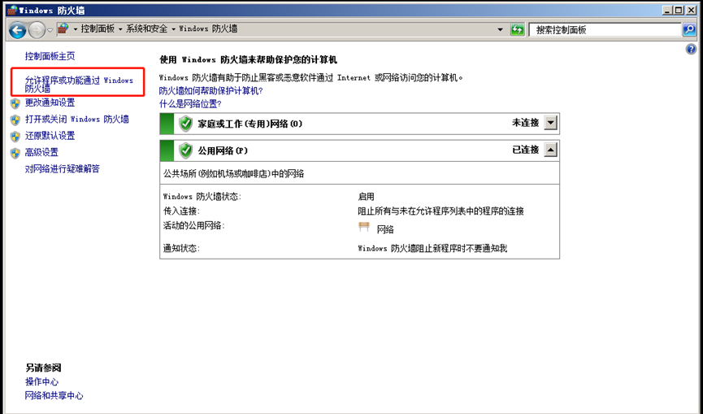
Task: Open 打开或关闭 Windows 防火墙 link
Action: 76,119
